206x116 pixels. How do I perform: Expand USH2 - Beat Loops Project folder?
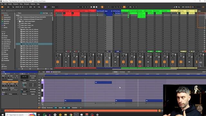[x=18, y=21]
